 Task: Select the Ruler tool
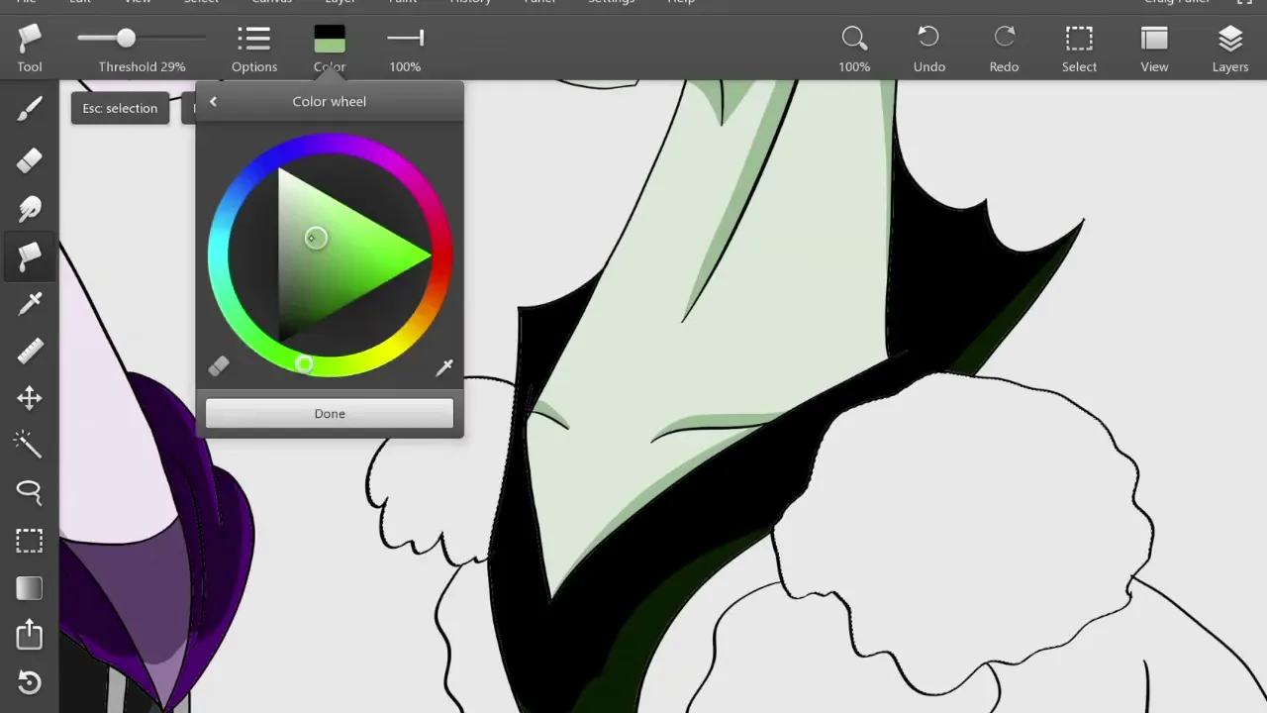30,351
